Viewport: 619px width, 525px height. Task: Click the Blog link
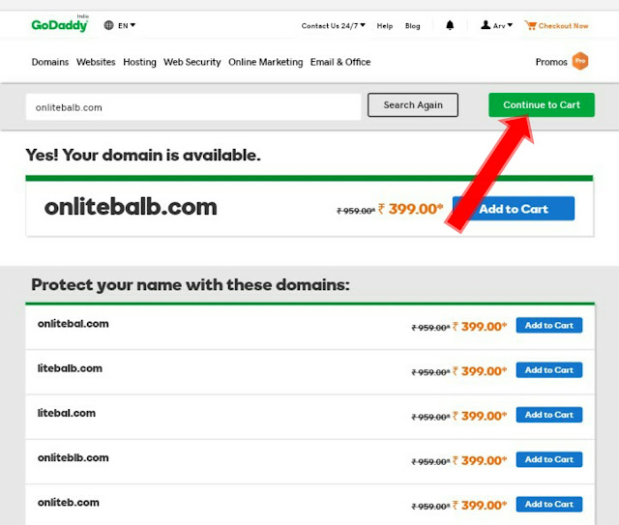click(413, 26)
